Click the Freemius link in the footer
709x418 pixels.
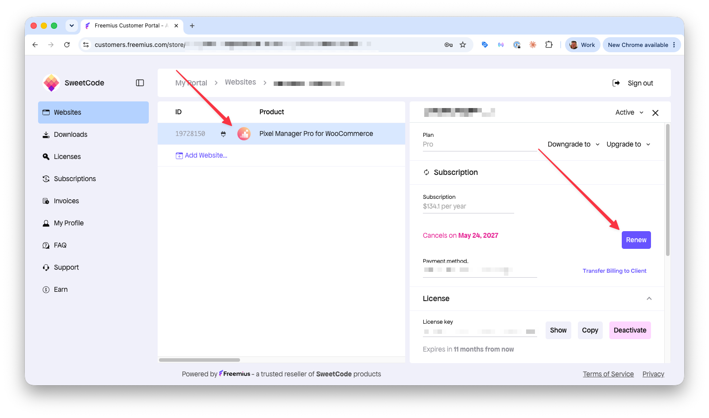tap(235, 374)
